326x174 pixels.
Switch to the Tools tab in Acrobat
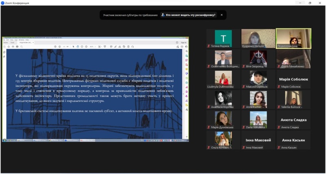(x=12, y=43)
